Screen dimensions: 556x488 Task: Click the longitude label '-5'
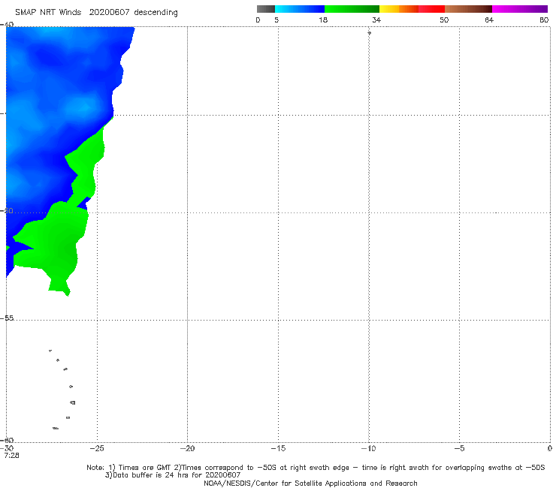(459, 448)
